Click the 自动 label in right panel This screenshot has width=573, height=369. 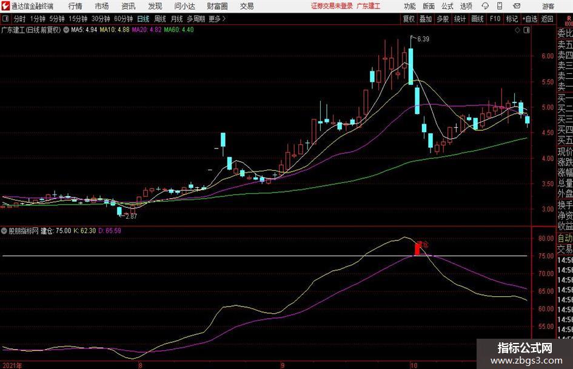click(x=565, y=238)
